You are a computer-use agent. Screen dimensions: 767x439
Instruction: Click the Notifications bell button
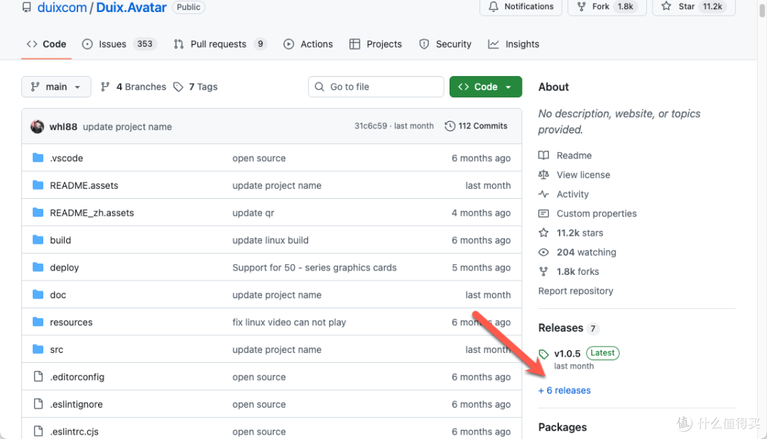coord(521,7)
